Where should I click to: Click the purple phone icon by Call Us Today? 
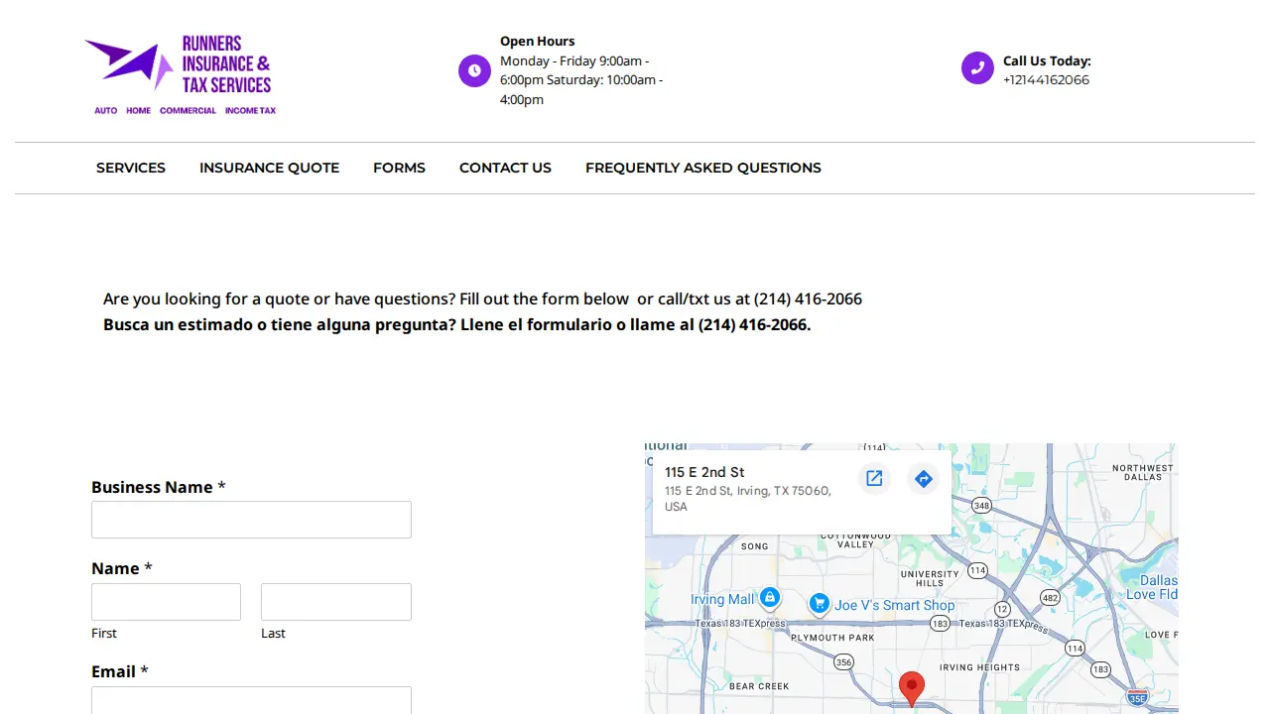(x=977, y=67)
